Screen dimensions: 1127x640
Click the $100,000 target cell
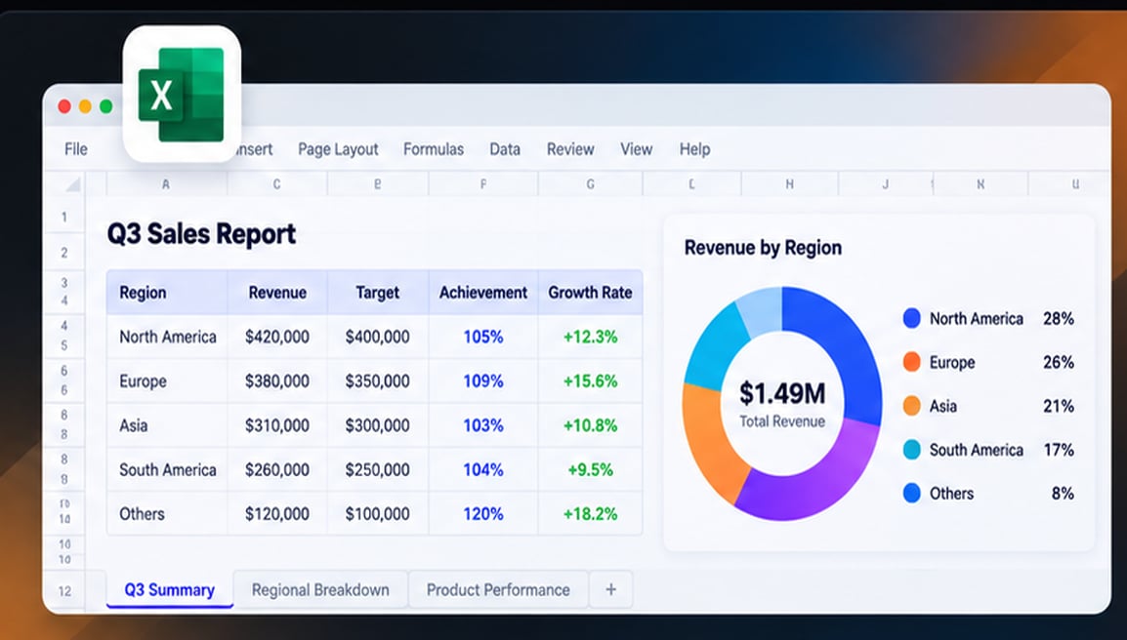click(x=377, y=514)
